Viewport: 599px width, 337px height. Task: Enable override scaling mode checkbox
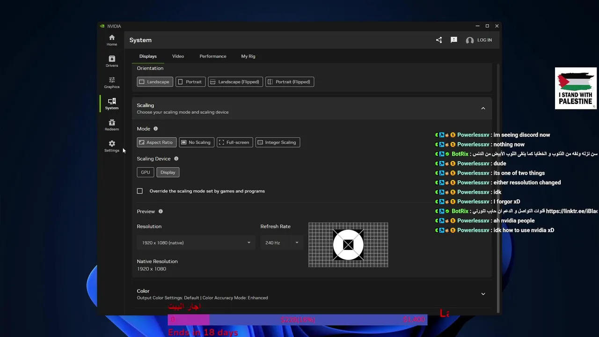click(140, 191)
